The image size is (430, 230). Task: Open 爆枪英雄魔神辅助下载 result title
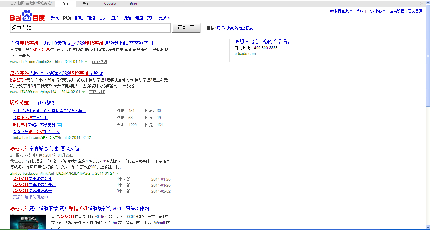click(x=79, y=208)
